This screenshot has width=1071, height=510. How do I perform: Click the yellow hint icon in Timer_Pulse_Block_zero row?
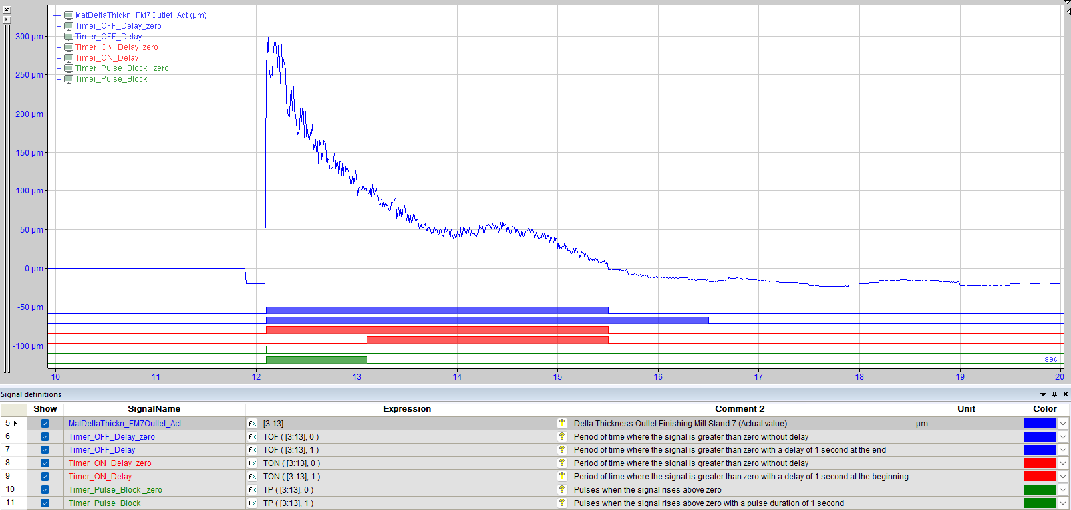point(562,489)
